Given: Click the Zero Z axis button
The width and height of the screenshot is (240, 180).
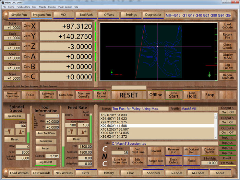Looking at the screenshot, I should click(x=30, y=46).
